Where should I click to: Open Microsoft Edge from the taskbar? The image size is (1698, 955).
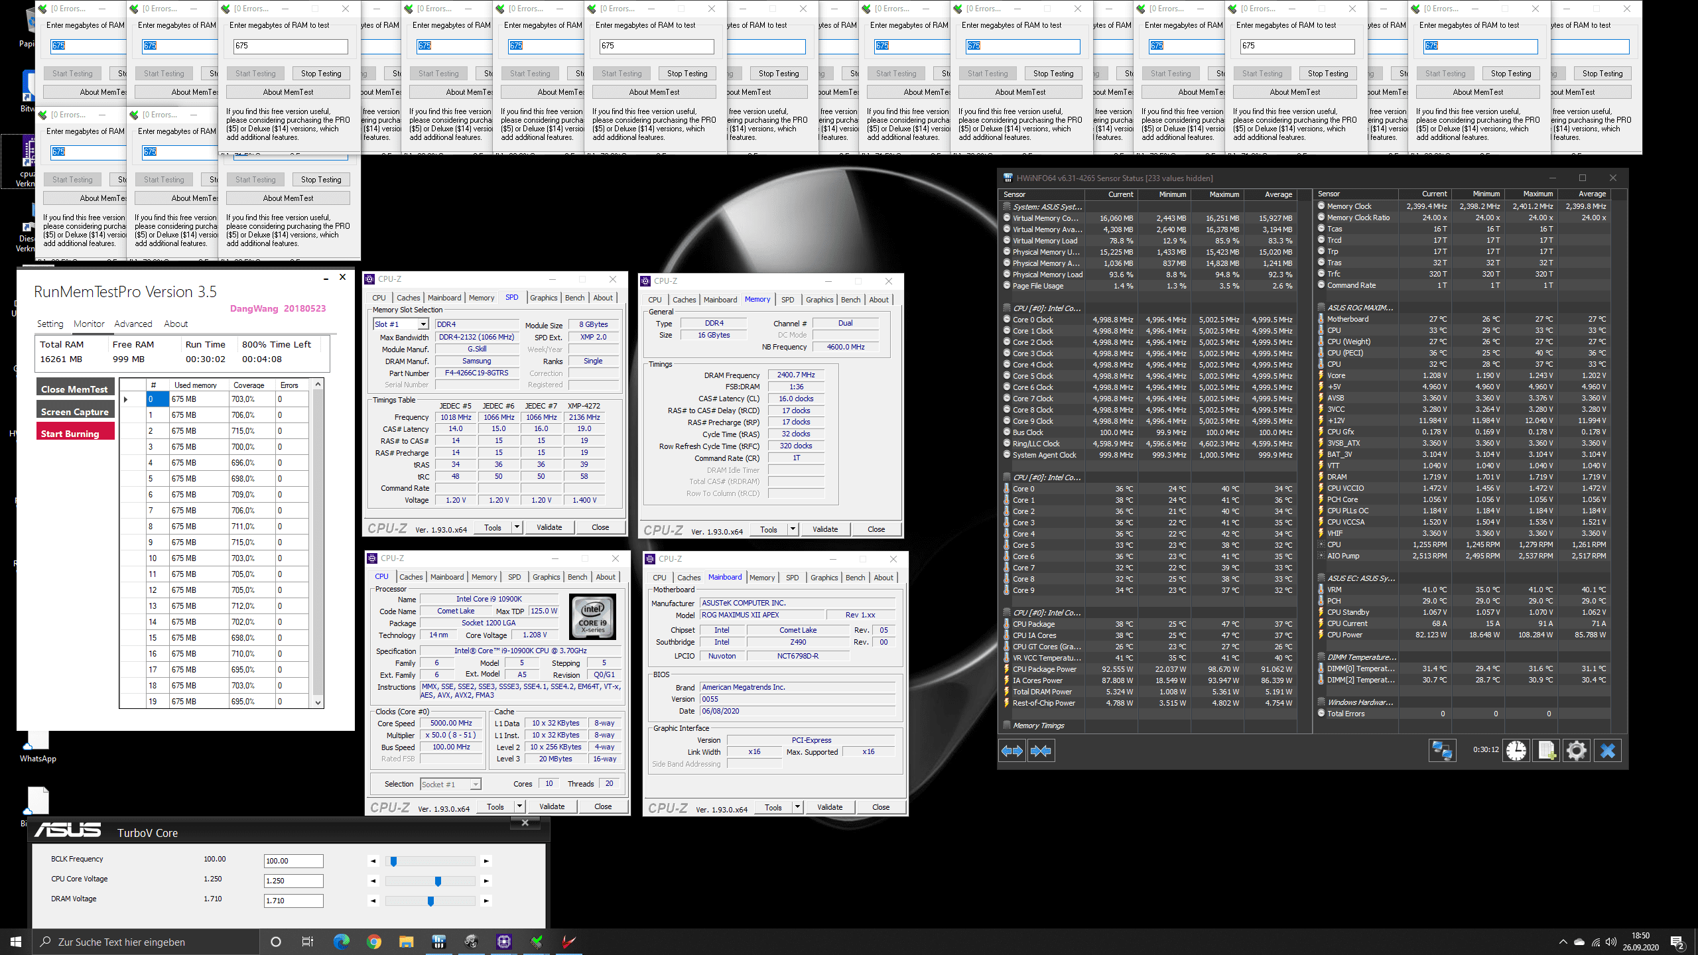tap(341, 941)
